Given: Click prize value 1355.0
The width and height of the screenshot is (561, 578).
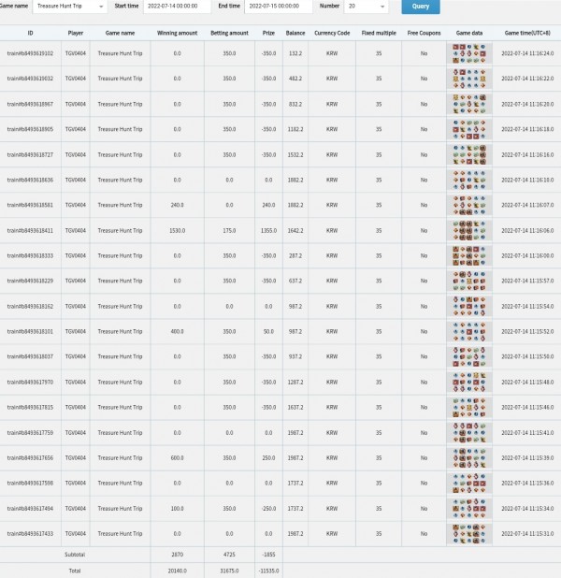Looking at the screenshot, I should [268, 230].
